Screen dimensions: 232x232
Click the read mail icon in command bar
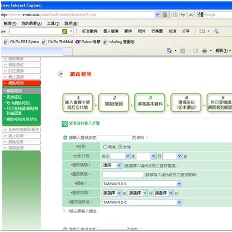(195, 51)
